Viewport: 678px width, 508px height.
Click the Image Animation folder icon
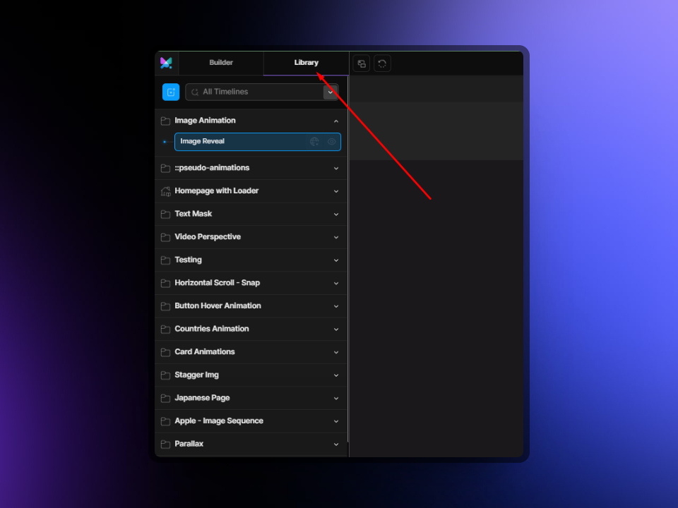pyautogui.click(x=165, y=121)
